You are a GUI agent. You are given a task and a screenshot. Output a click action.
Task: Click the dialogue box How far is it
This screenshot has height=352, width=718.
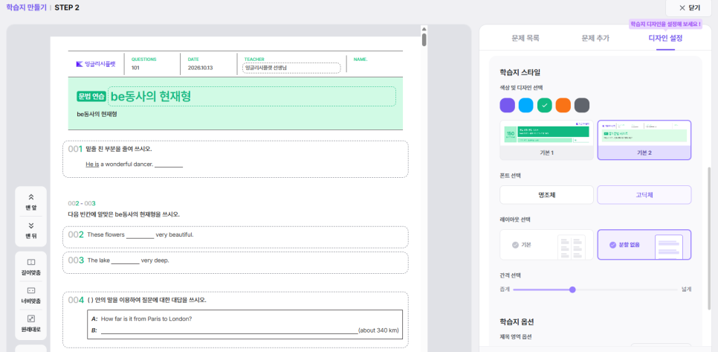[x=245, y=324]
